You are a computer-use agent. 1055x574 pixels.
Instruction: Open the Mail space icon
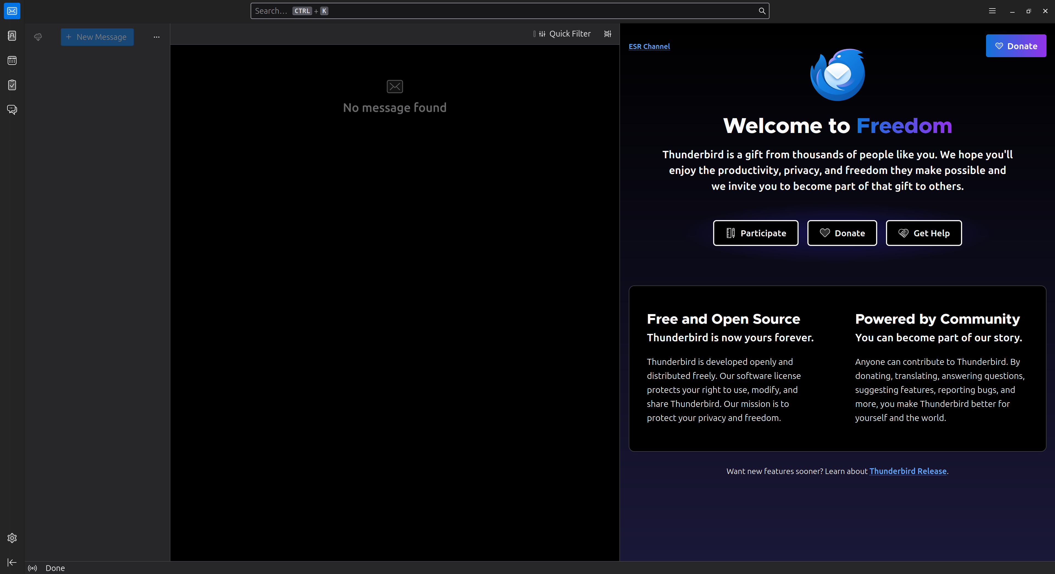click(12, 11)
